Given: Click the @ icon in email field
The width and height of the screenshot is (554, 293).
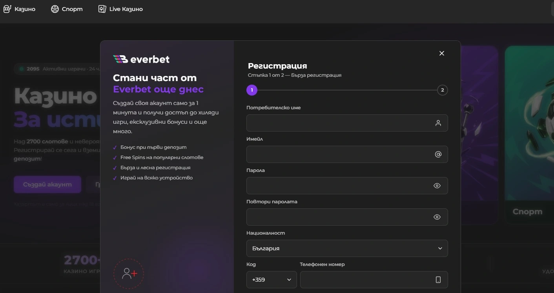Looking at the screenshot, I should click(x=438, y=154).
